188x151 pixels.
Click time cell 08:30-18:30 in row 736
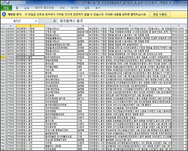point(179,118)
